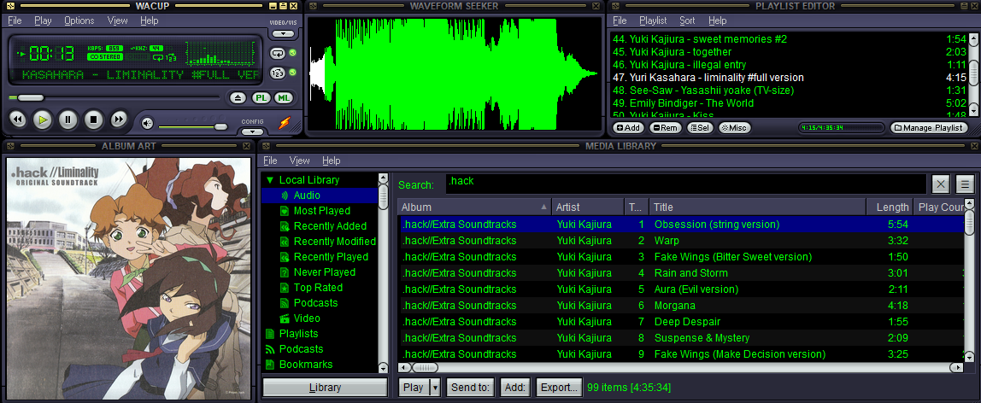Image resolution: width=981 pixels, height=403 pixels.
Task: Click the Manage Playlist button
Action: tap(929, 127)
